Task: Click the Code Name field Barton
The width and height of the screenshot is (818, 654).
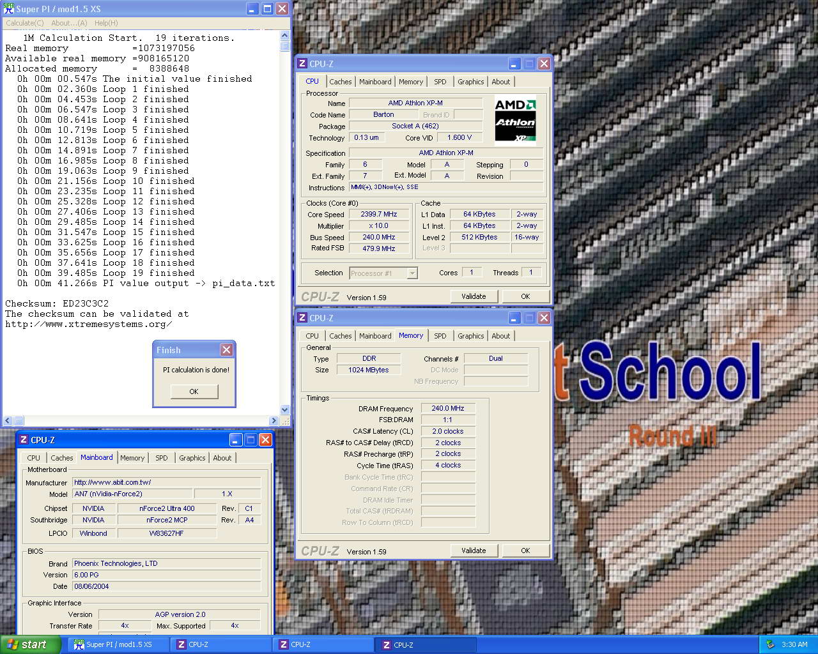Action: point(383,115)
